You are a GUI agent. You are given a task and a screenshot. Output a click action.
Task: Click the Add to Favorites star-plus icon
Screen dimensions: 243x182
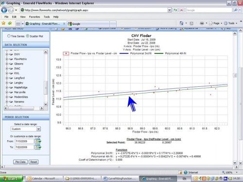10,23
